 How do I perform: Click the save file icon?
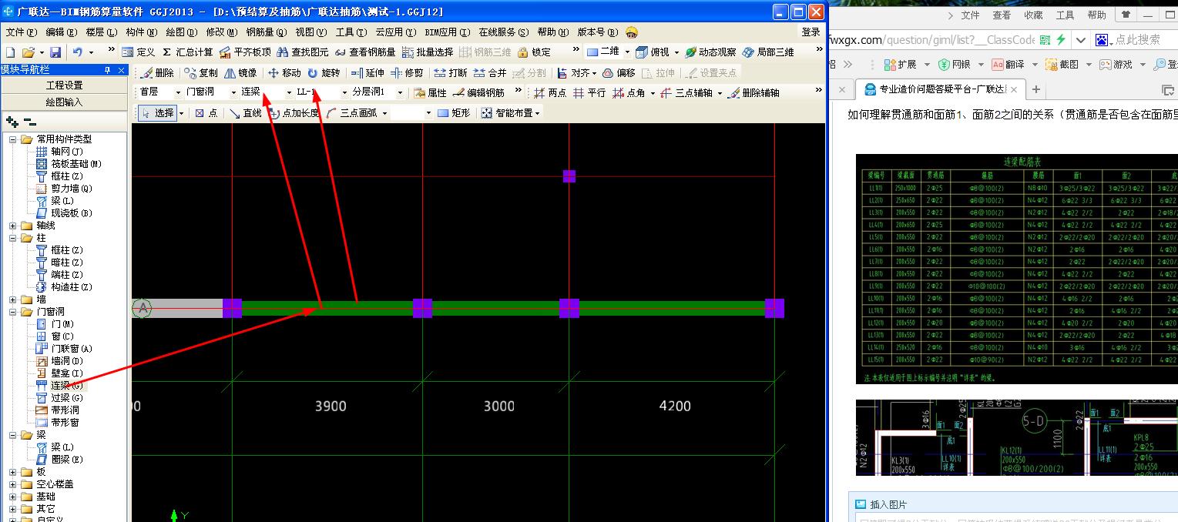(55, 52)
